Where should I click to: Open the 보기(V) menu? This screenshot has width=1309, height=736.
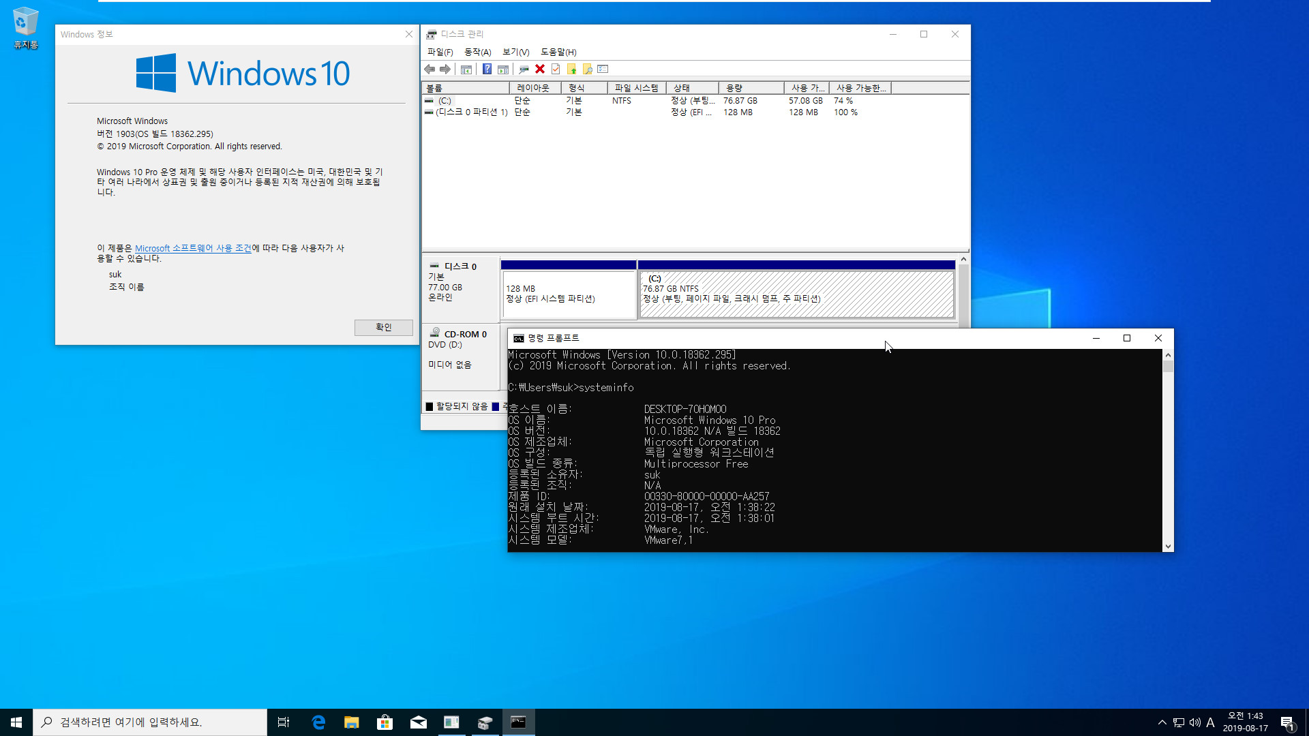pyautogui.click(x=515, y=52)
